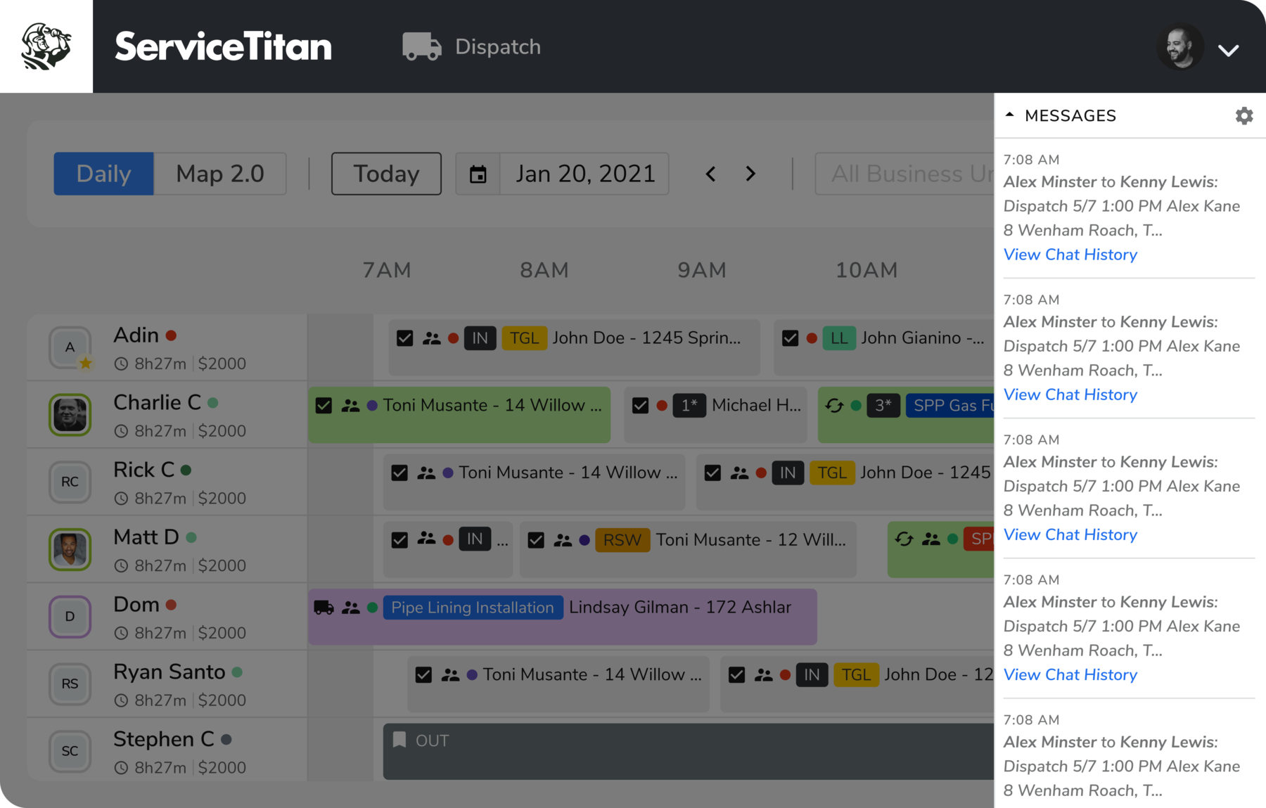Open View Chat History of second message
This screenshot has height=808, width=1266.
click(1070, 395)
